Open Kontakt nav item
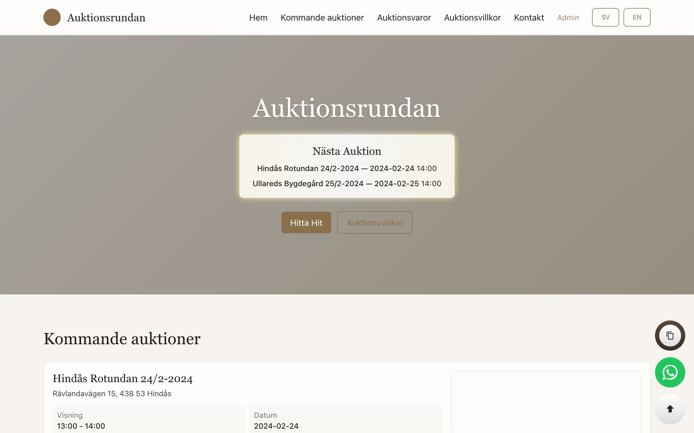This screenshot has height=433, width=694. (529, 17)
